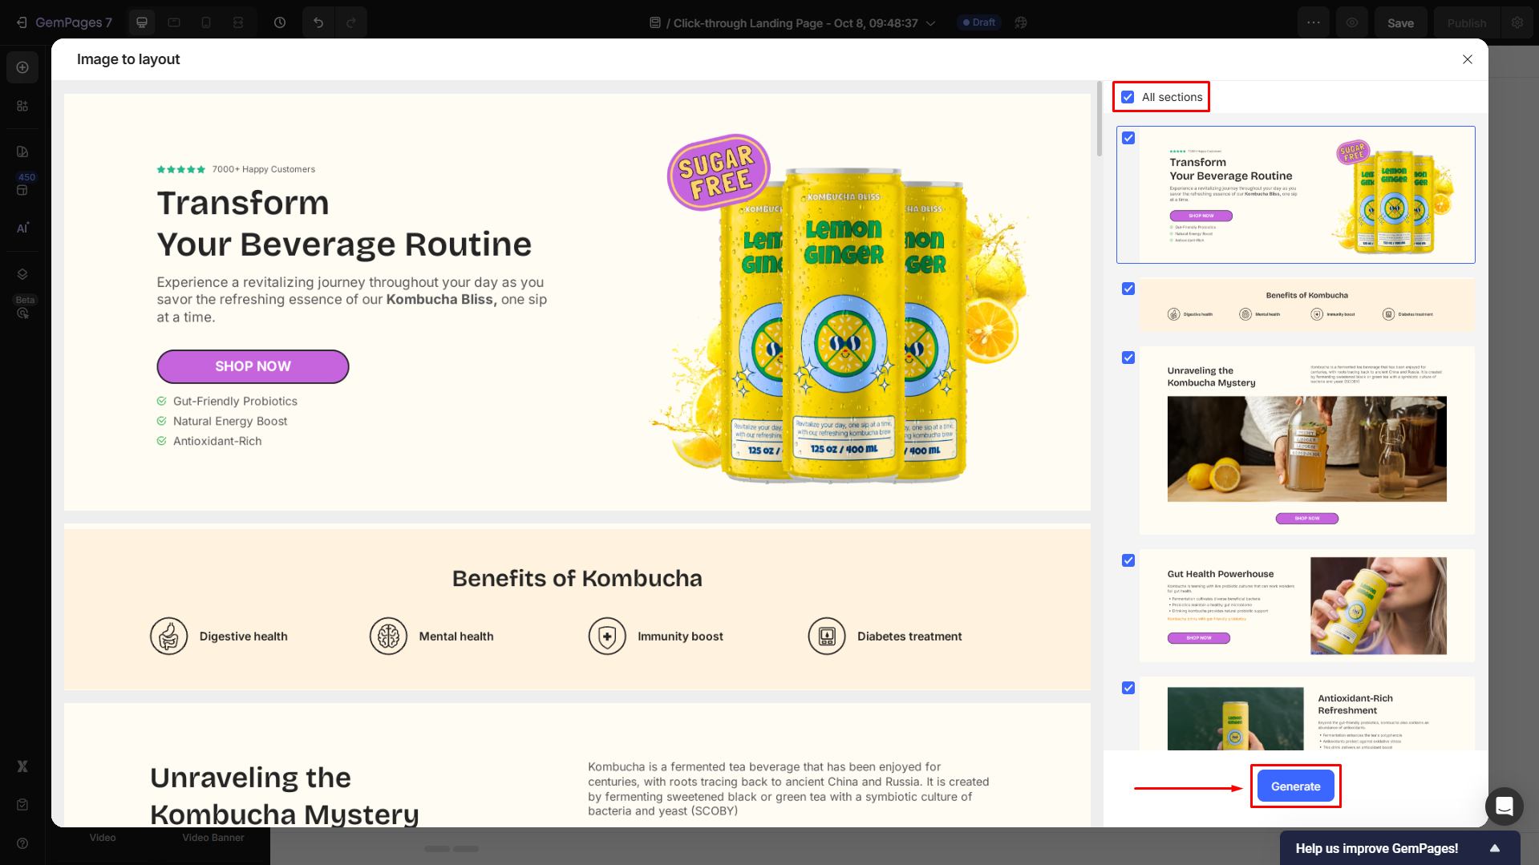Deselect the Gut Health Powerhouse section checkbox
Screen dimensions: 1539x865
tap(1128, 560)
